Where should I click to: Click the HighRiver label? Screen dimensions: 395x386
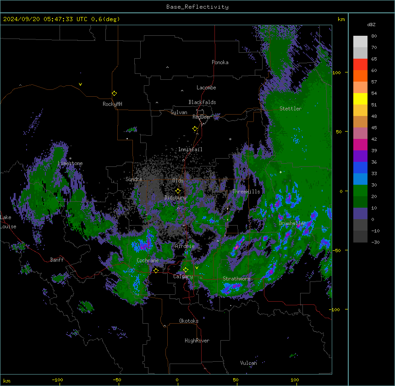tap(197, 341)
